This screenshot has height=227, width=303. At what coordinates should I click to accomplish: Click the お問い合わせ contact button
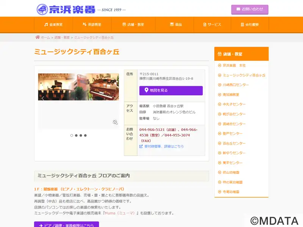tap(250, 9)
